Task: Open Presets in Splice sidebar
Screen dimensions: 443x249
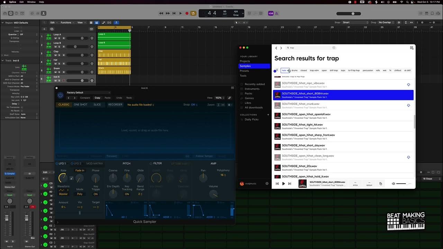Action: click(244, 71)
